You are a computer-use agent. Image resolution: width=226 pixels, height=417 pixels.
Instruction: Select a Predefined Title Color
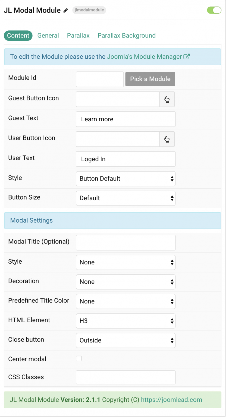(x=125, y=301)
